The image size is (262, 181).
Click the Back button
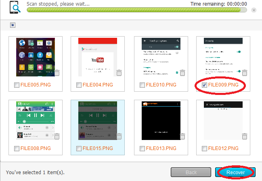coord(191,172)
